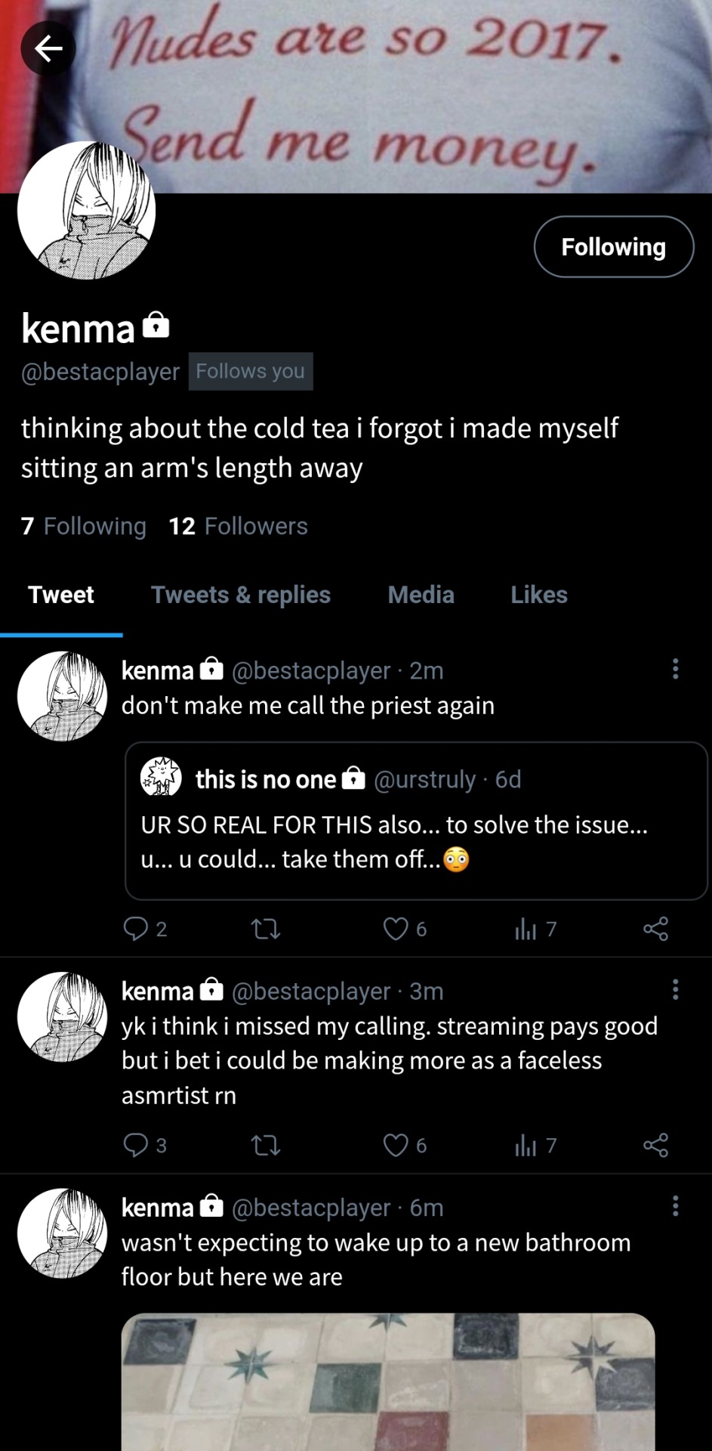The image size is (712, 1451).
Task: View the 12 Followers list
Action: coord(239,526)
